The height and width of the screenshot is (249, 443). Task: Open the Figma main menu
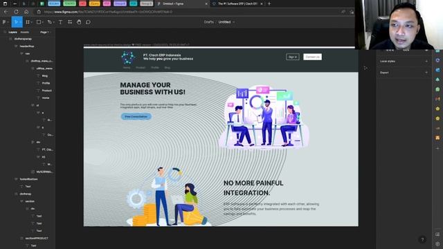click(5, 22)
